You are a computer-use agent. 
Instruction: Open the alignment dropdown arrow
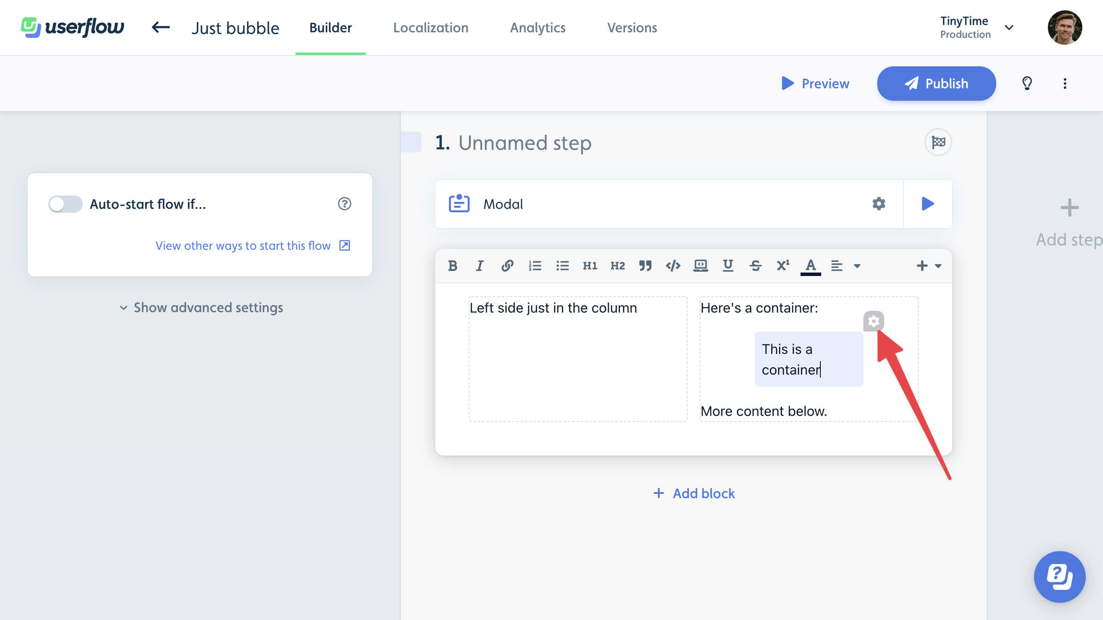point(857,266)
